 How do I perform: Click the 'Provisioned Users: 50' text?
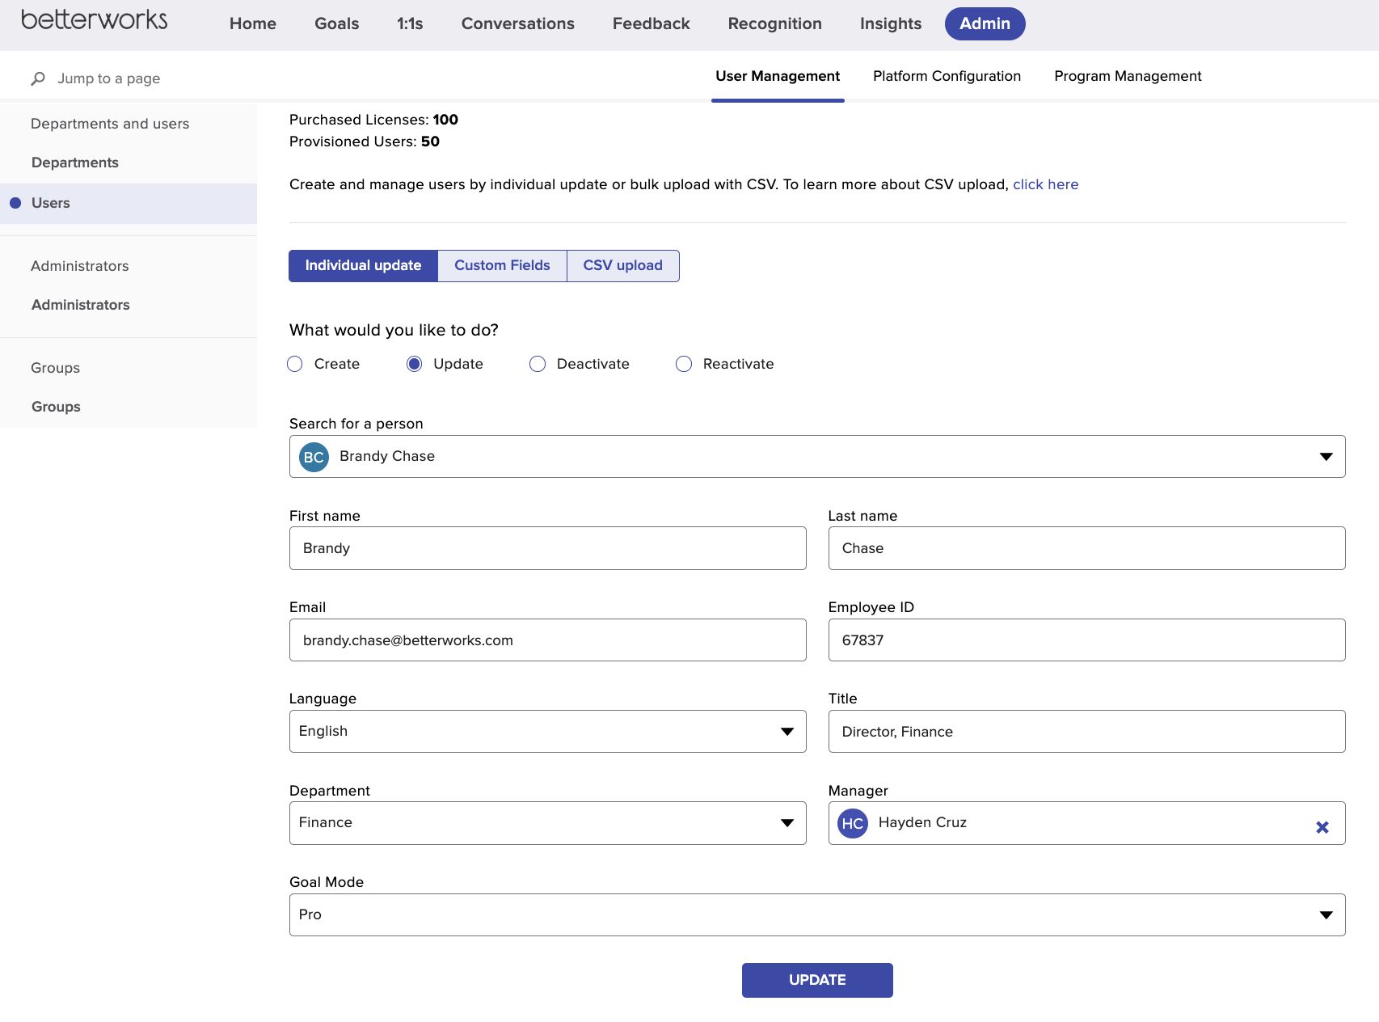(x=365, y=141)
